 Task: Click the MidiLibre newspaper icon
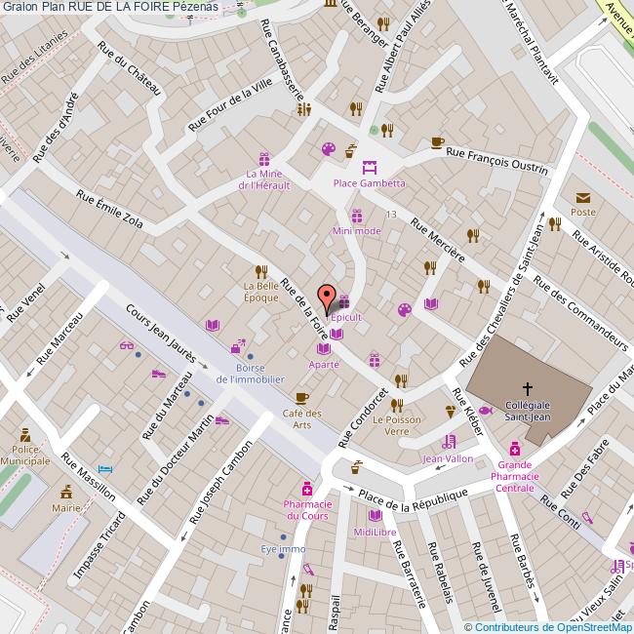click(x=374, y=516)
